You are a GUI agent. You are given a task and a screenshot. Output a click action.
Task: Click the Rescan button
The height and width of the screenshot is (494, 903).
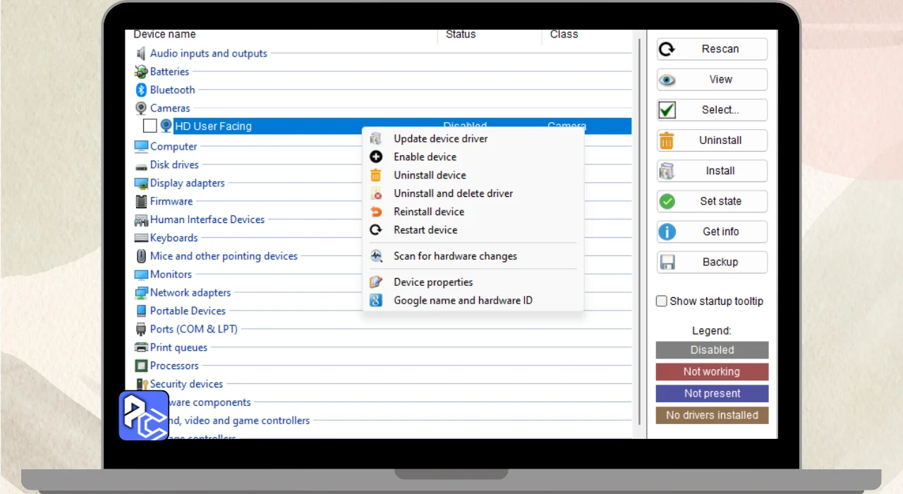tap(712, 49)
